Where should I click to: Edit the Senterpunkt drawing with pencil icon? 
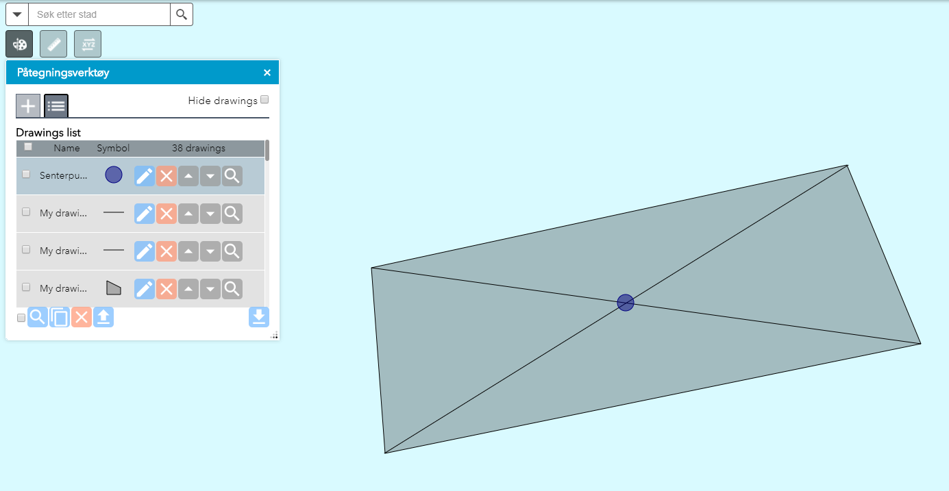point(145,176)
